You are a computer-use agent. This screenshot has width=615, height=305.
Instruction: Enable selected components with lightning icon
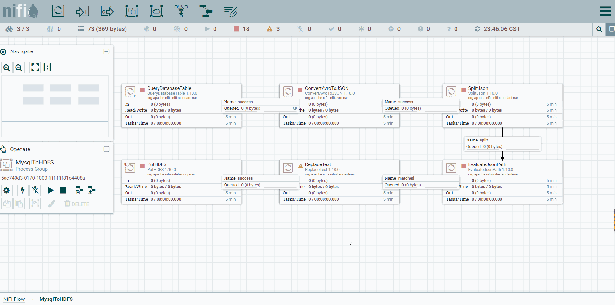[23, 190]
